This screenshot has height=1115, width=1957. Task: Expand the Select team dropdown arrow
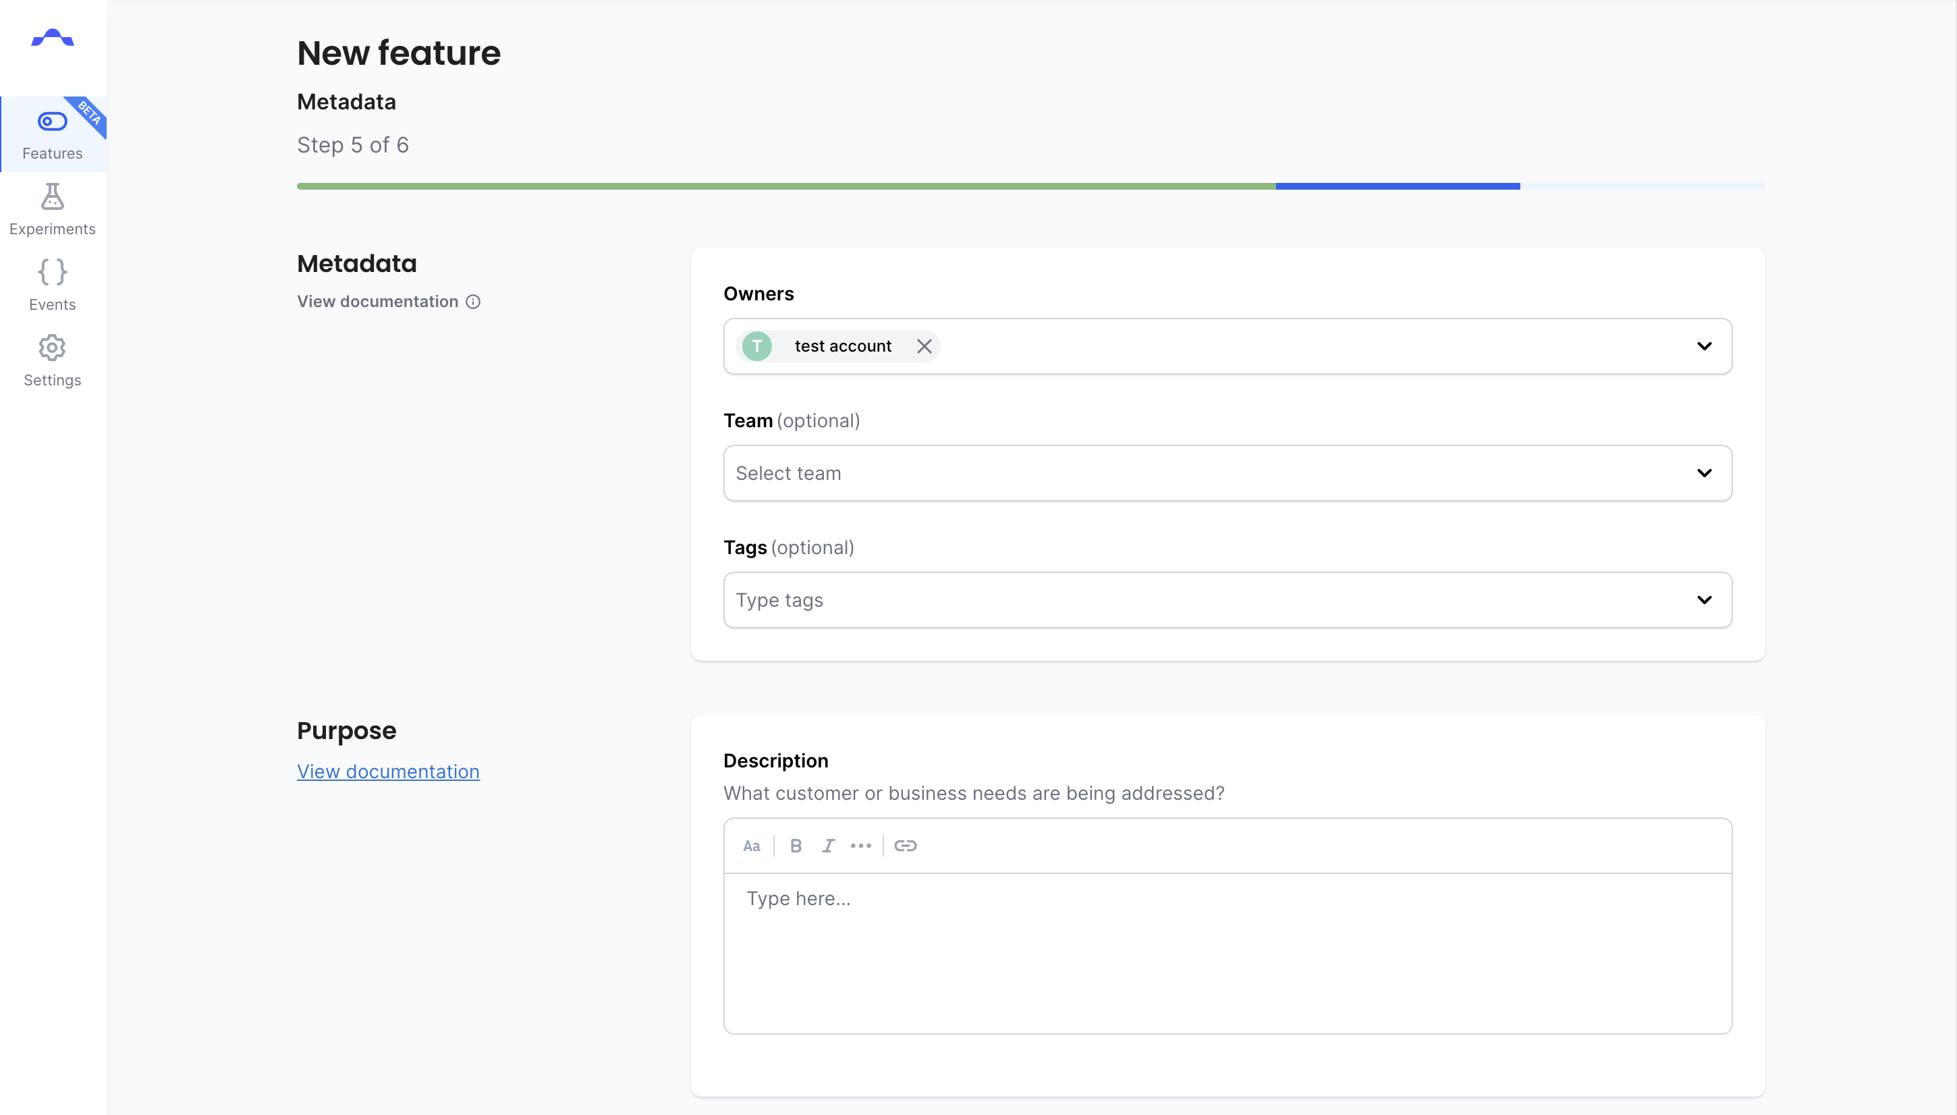point(1703,473)
